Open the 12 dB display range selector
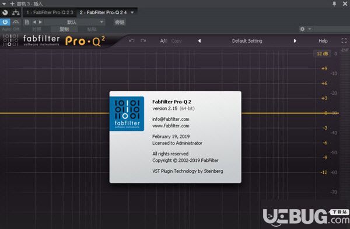350x229 pixels. point(323,54)
